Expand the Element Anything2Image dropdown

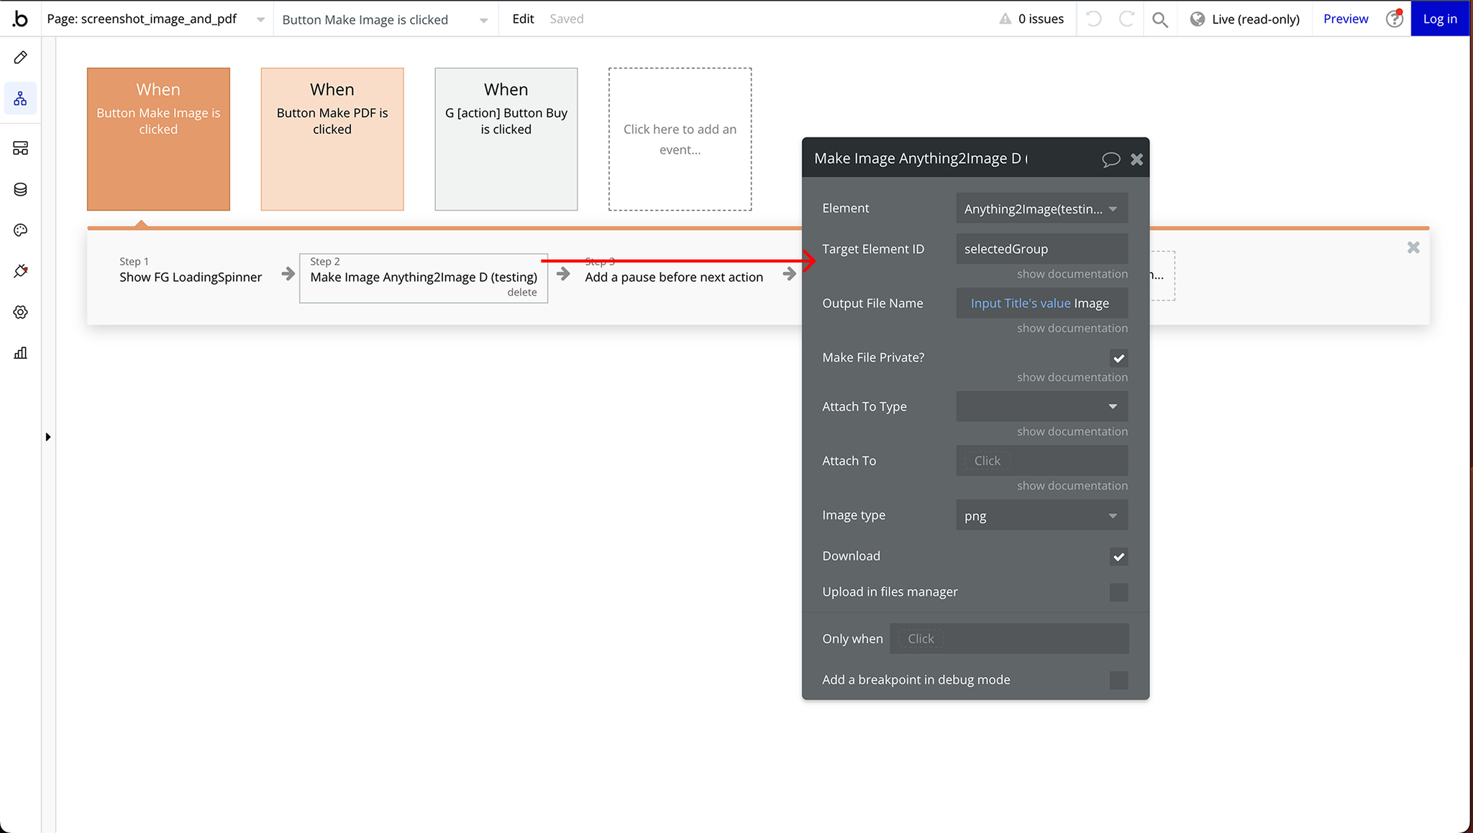[x=1041, y=209]
